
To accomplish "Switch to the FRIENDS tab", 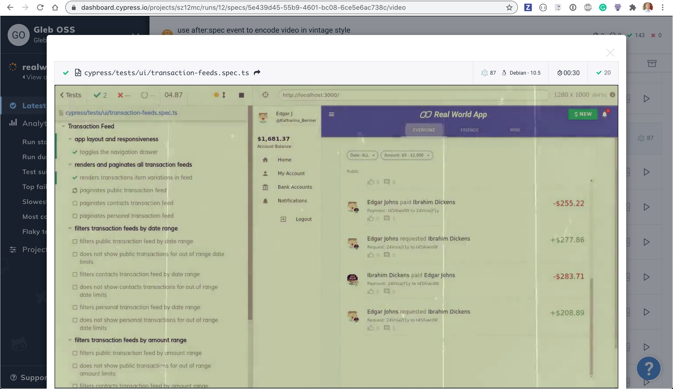I will tap(469, 130).
